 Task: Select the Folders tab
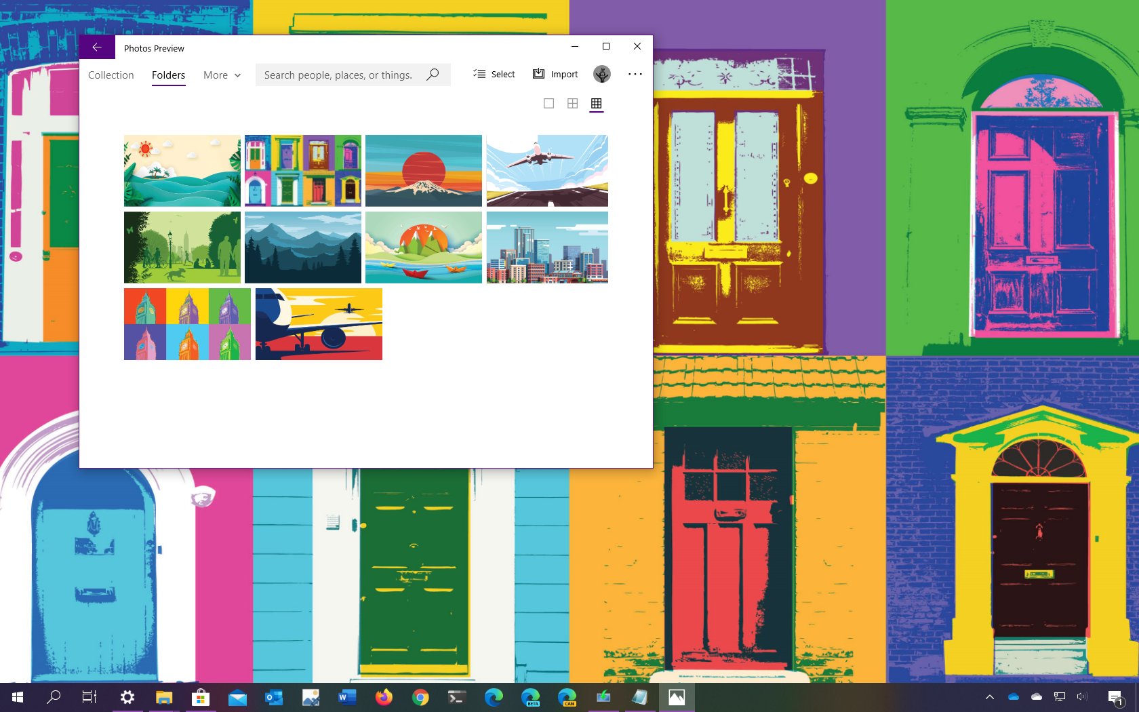point(168,75)
